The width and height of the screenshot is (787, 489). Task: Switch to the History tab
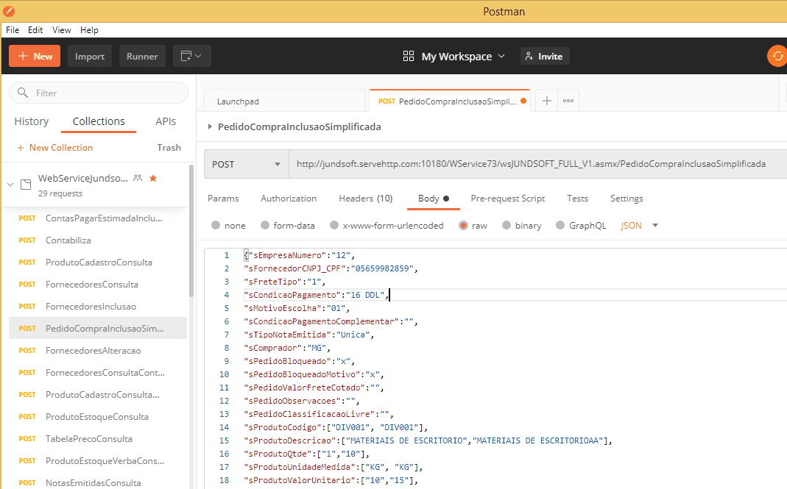click(x=32, y=121)
